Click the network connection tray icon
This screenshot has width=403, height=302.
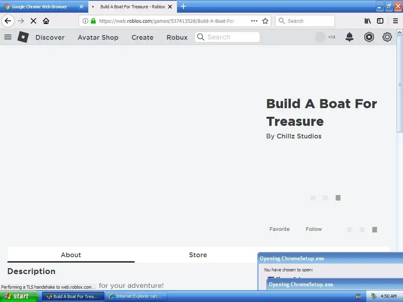point(374,296)
